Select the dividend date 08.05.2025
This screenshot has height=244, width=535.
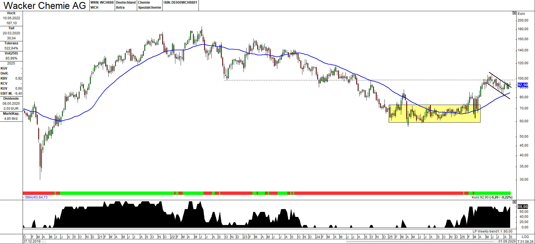[11, 104]
